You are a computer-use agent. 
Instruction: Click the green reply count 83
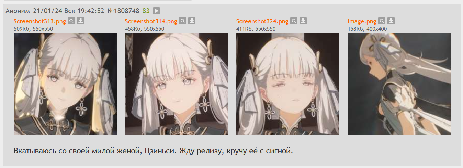tap(146, 11)
